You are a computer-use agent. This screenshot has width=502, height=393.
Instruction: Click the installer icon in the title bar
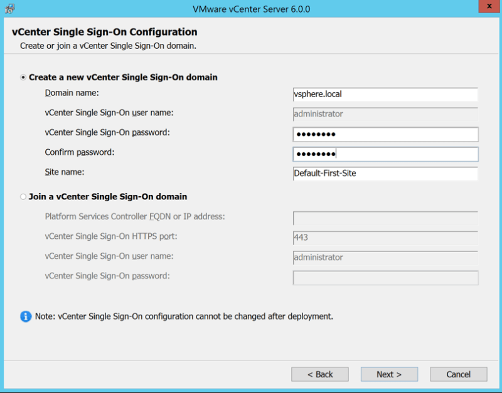(x=9, y=9)
